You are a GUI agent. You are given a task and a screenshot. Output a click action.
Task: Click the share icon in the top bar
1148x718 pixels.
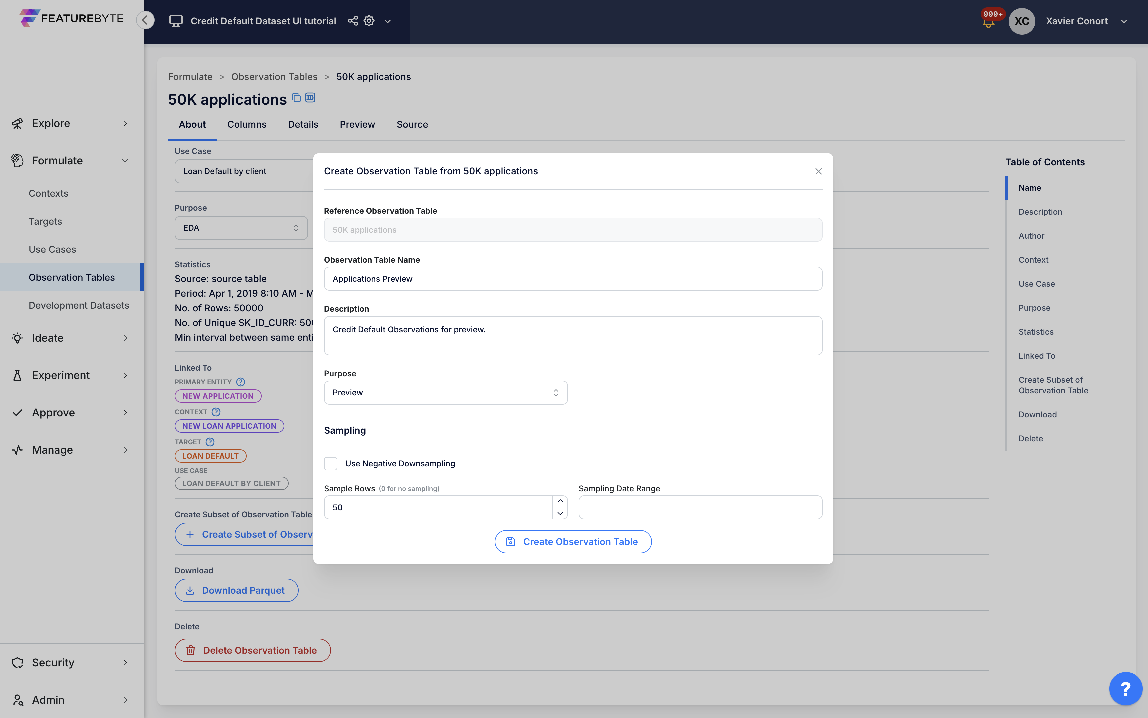tap(353, 21)
